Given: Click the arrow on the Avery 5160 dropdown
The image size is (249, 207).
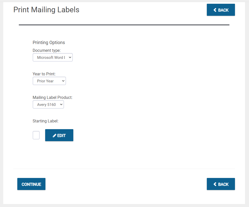Looking at the screenshot, I should tap(61, 105).
